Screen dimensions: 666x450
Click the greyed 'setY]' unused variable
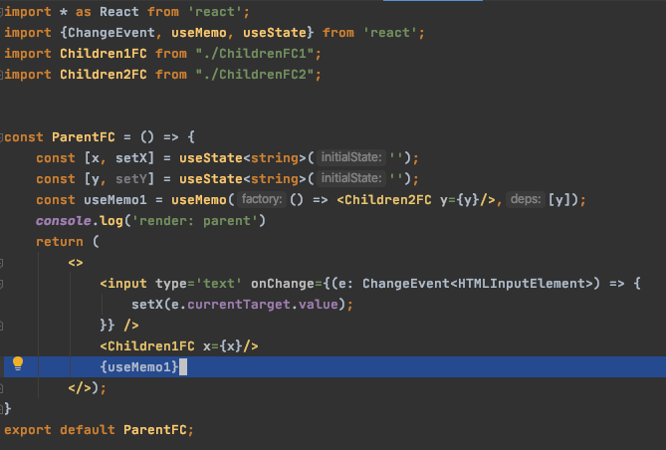[x=134, y=179]
